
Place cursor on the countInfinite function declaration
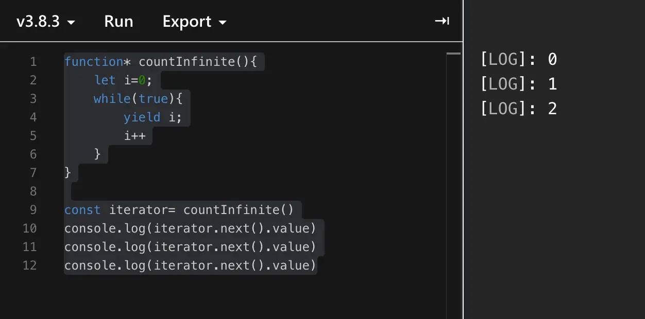[165, 61]
